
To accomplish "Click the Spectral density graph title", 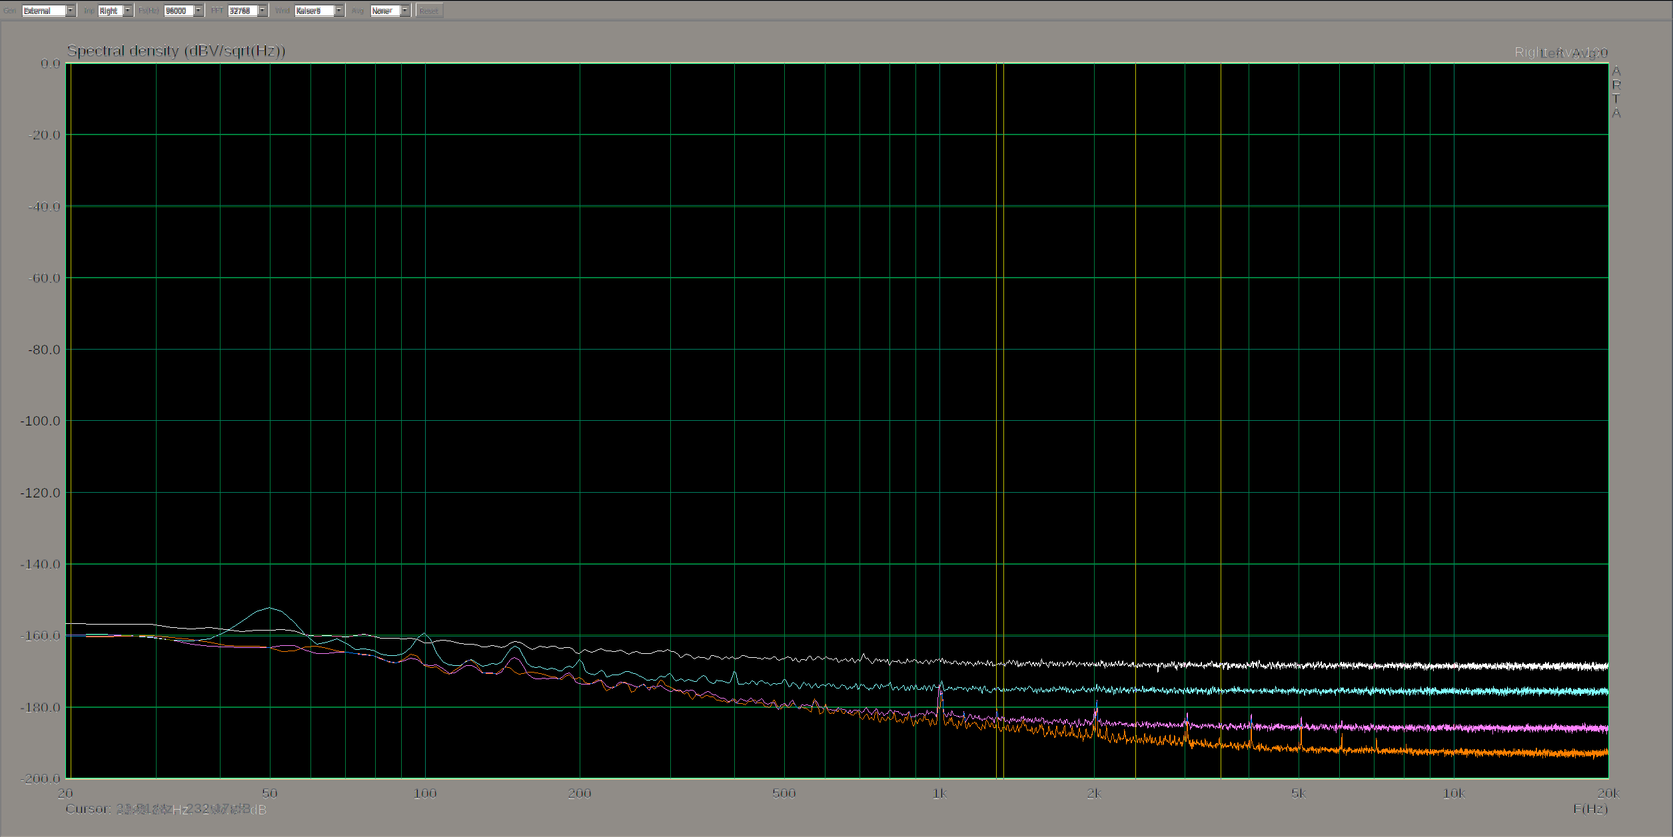I will pyautogui.click(x=176, y=51).
